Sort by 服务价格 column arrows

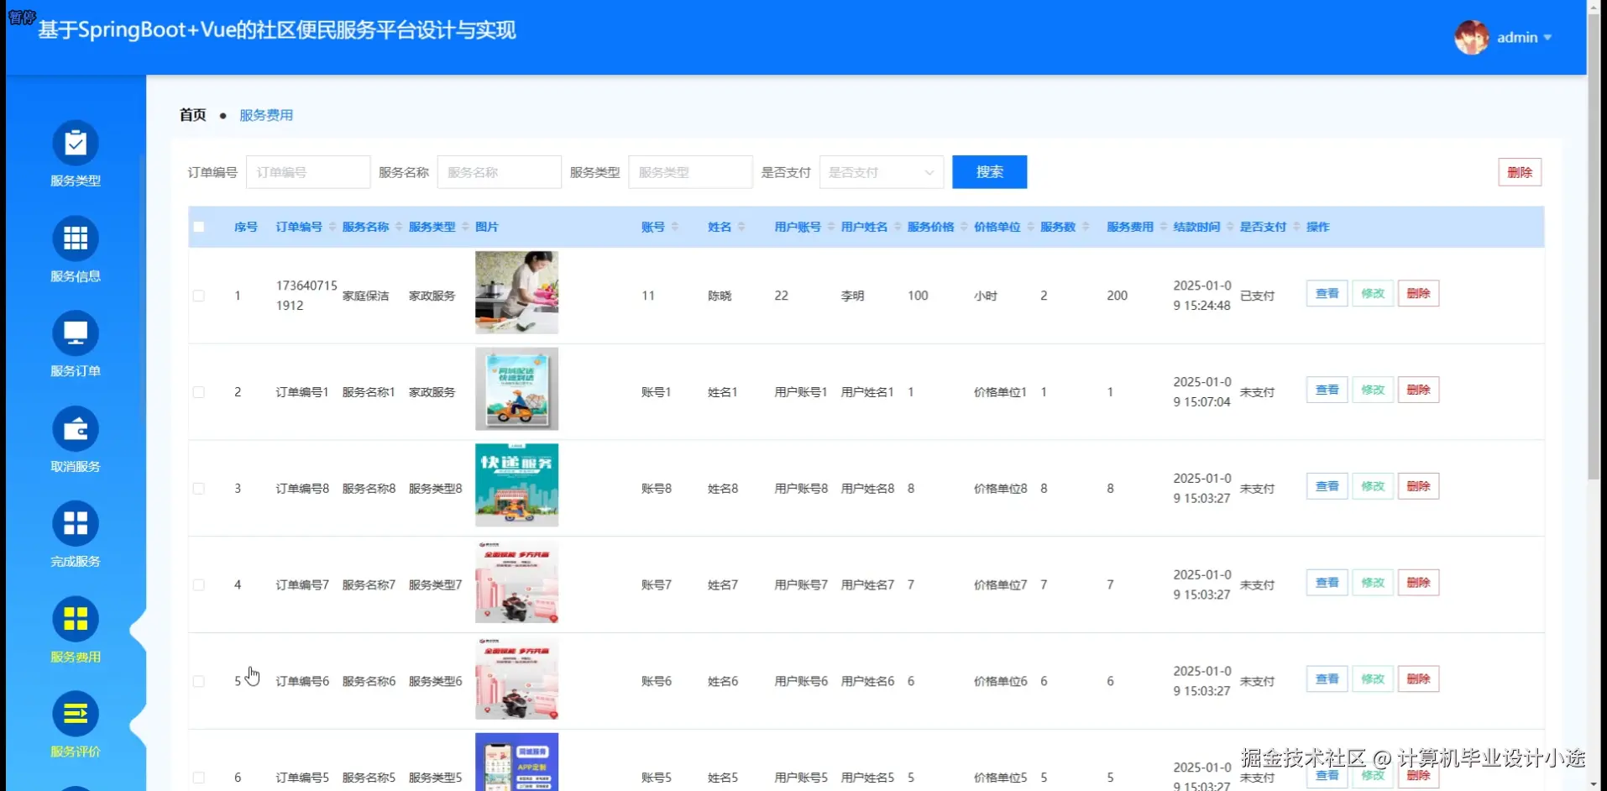964,227
